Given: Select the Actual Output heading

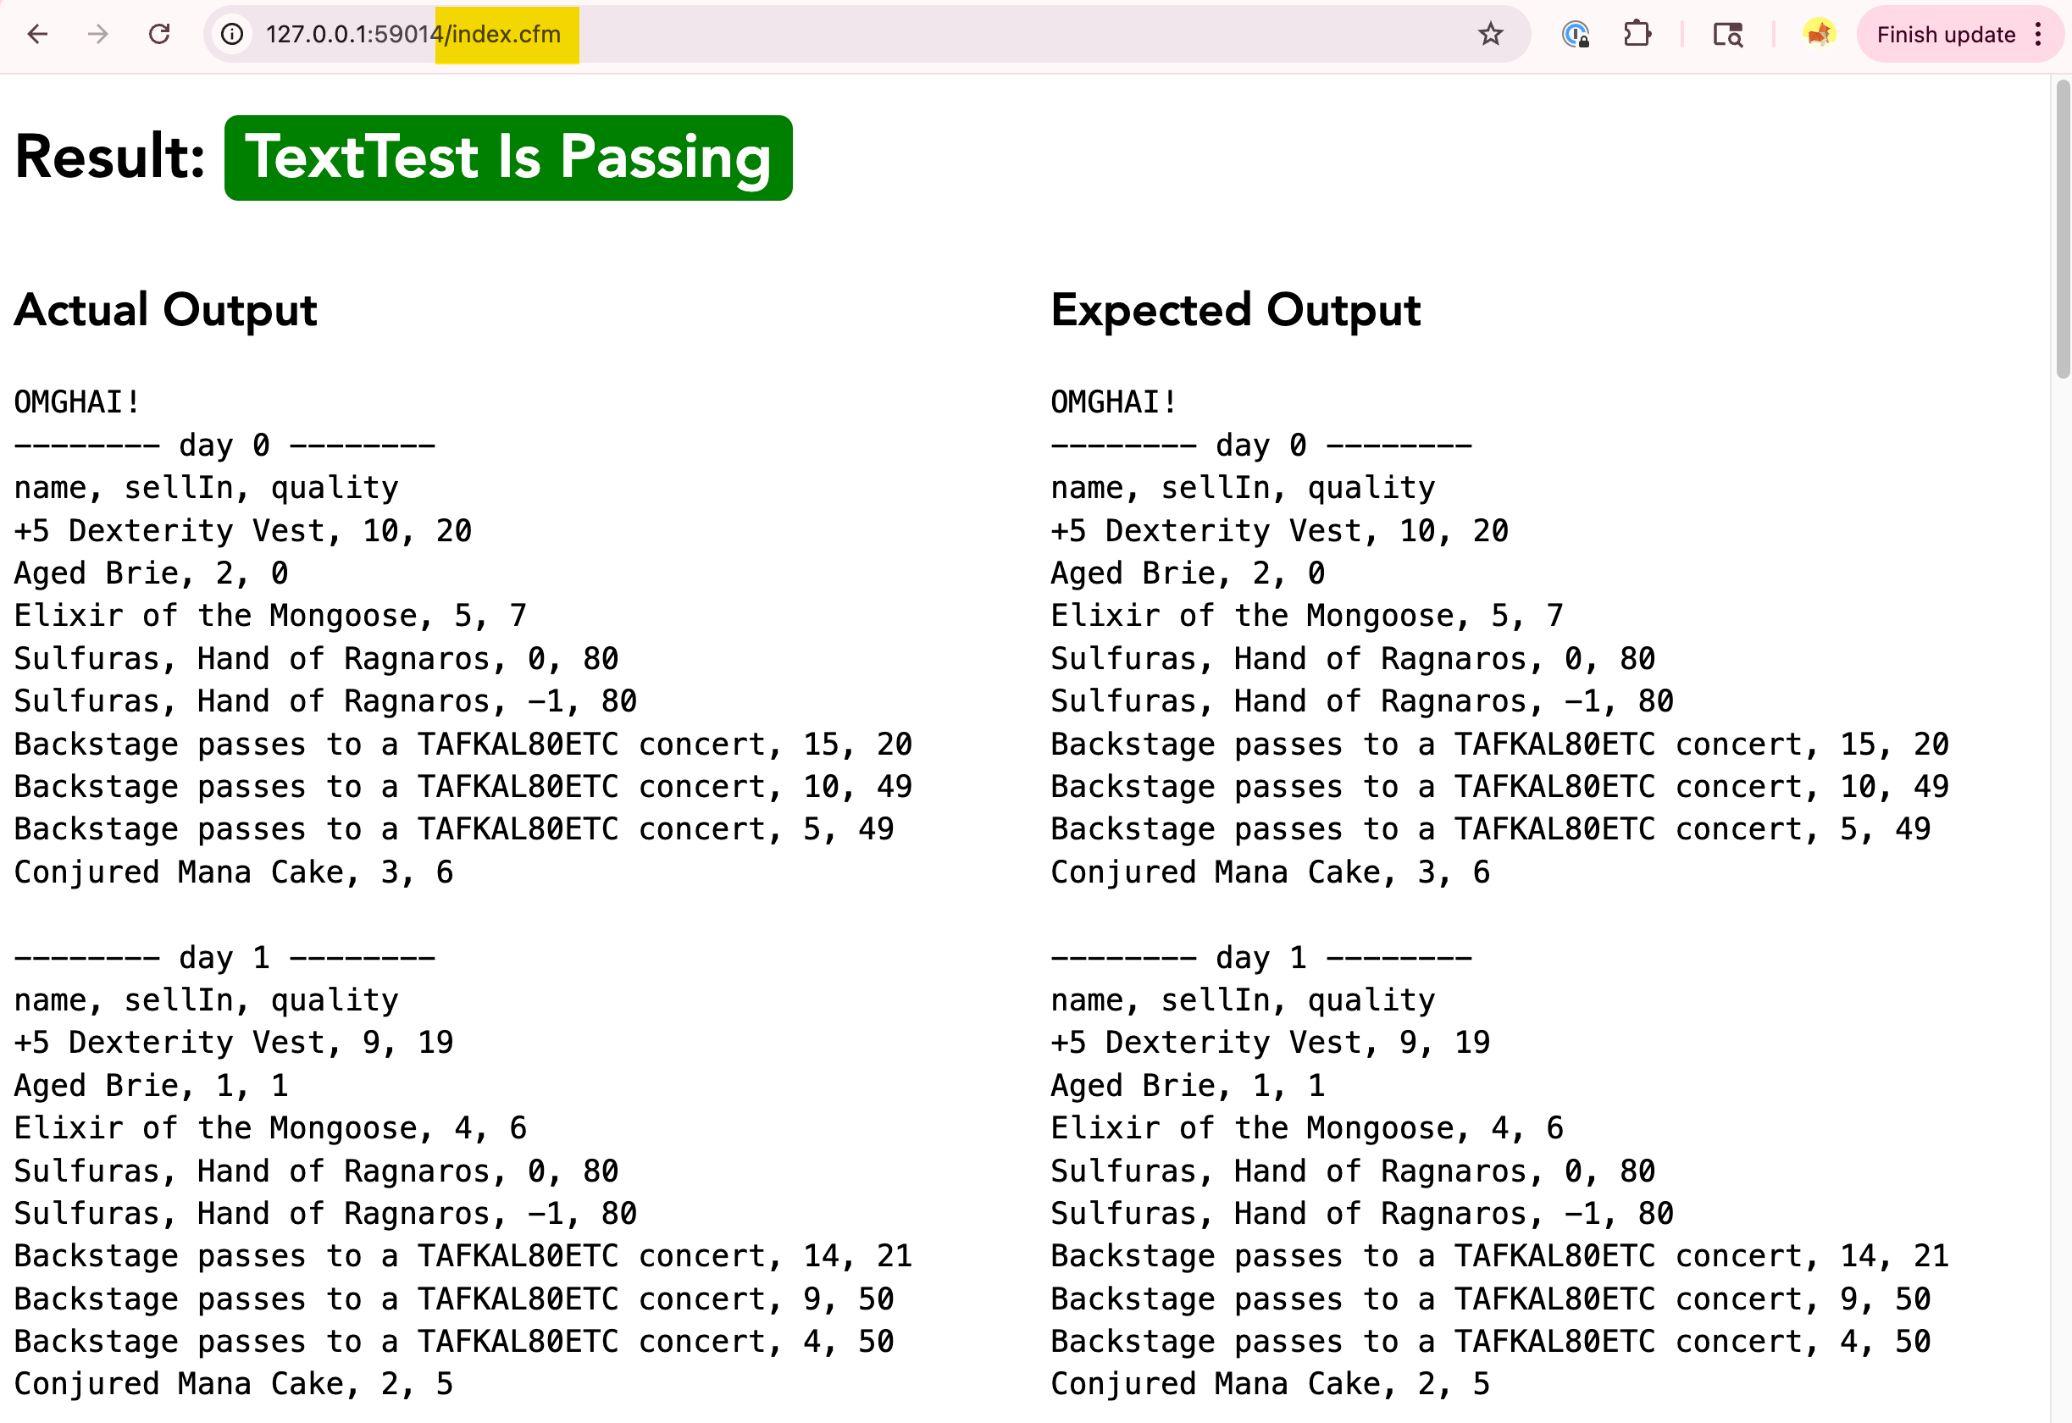Looking at the screenshot, I should click(x=165, y=310).
